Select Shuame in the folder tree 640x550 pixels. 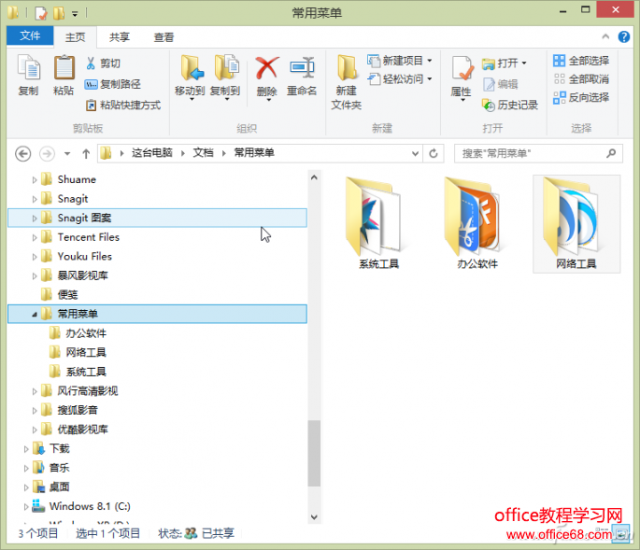[77, 179]
